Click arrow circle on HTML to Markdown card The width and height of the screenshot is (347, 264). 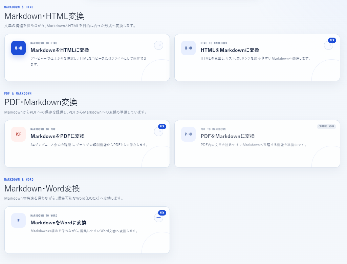(x=328, y=45)
